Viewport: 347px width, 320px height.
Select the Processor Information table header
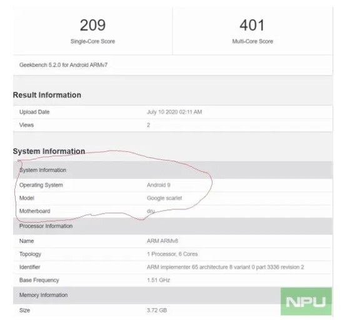(173, 226)
